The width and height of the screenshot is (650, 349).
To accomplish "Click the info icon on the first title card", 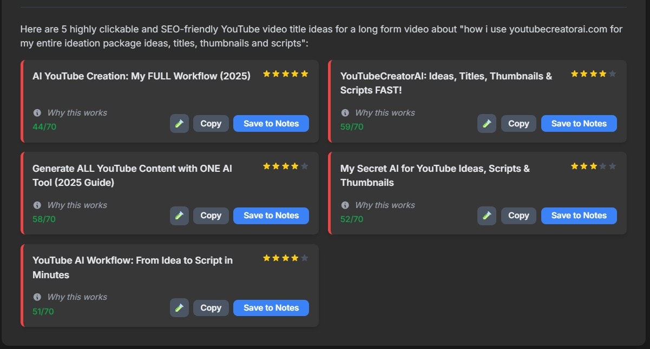I will click(37, 112).
